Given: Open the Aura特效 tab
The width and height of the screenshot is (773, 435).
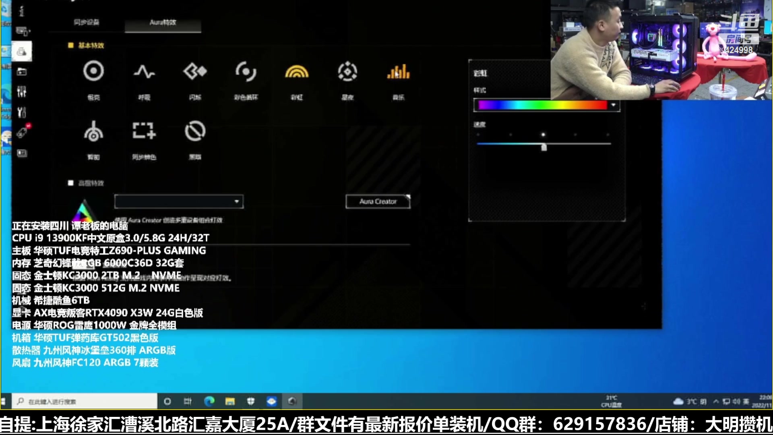Looking at the screenshot, I should [163, 22].
